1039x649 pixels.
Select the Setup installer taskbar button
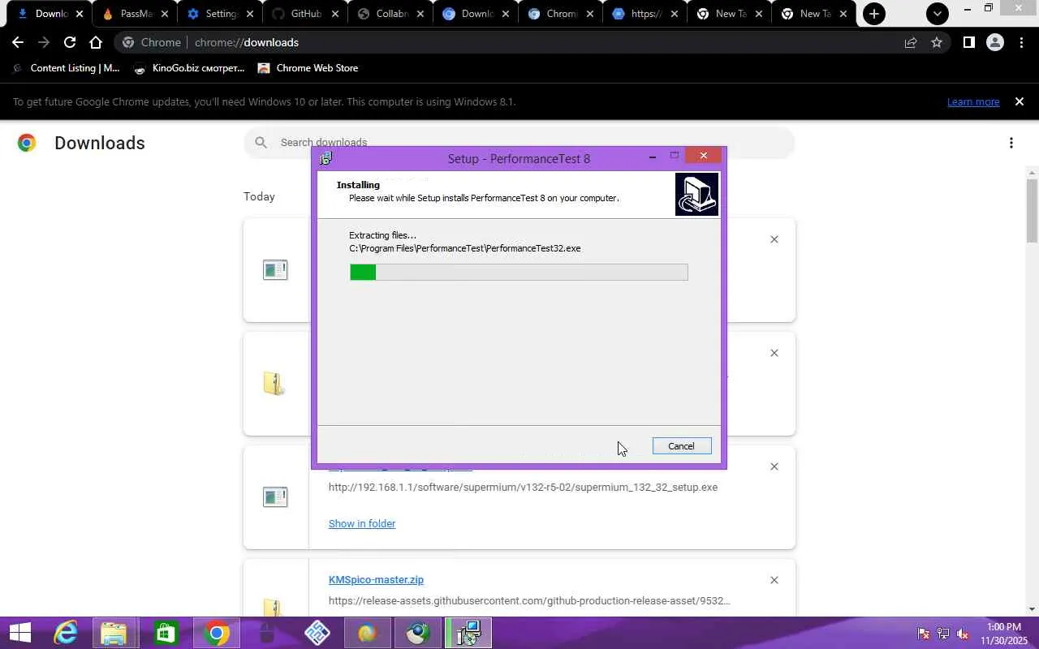[x=468, y=633]
